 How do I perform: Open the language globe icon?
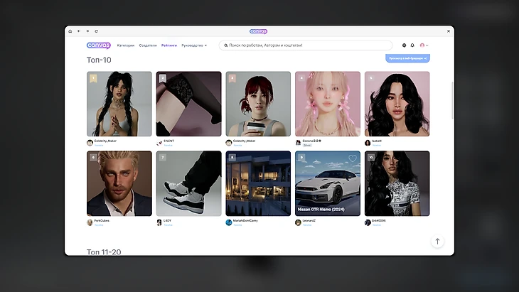[405, 45]
